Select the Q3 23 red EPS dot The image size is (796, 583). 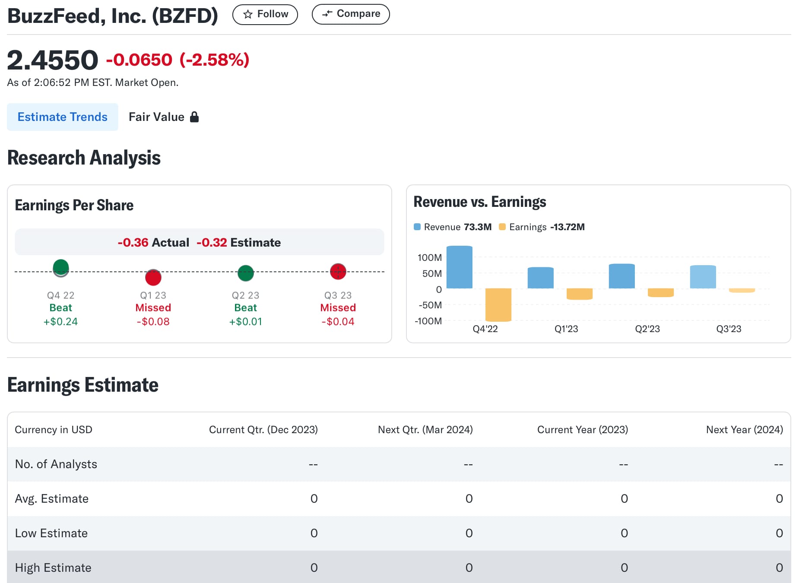(x=338, y=272)
